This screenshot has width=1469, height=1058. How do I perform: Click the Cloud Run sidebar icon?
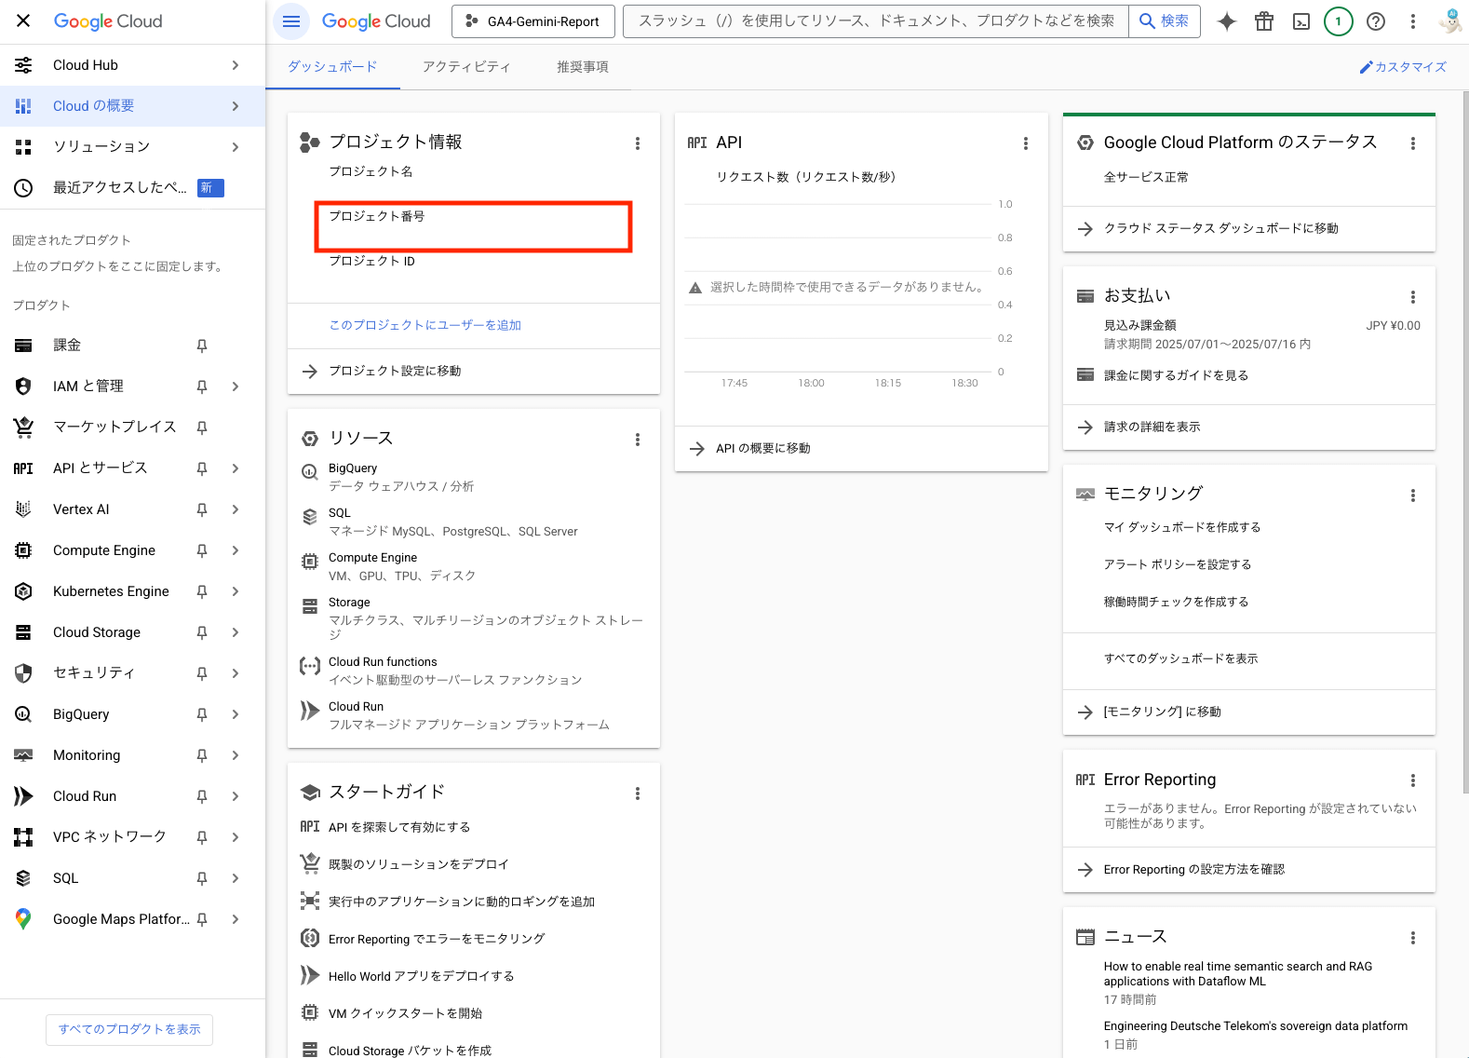point(23,796)
